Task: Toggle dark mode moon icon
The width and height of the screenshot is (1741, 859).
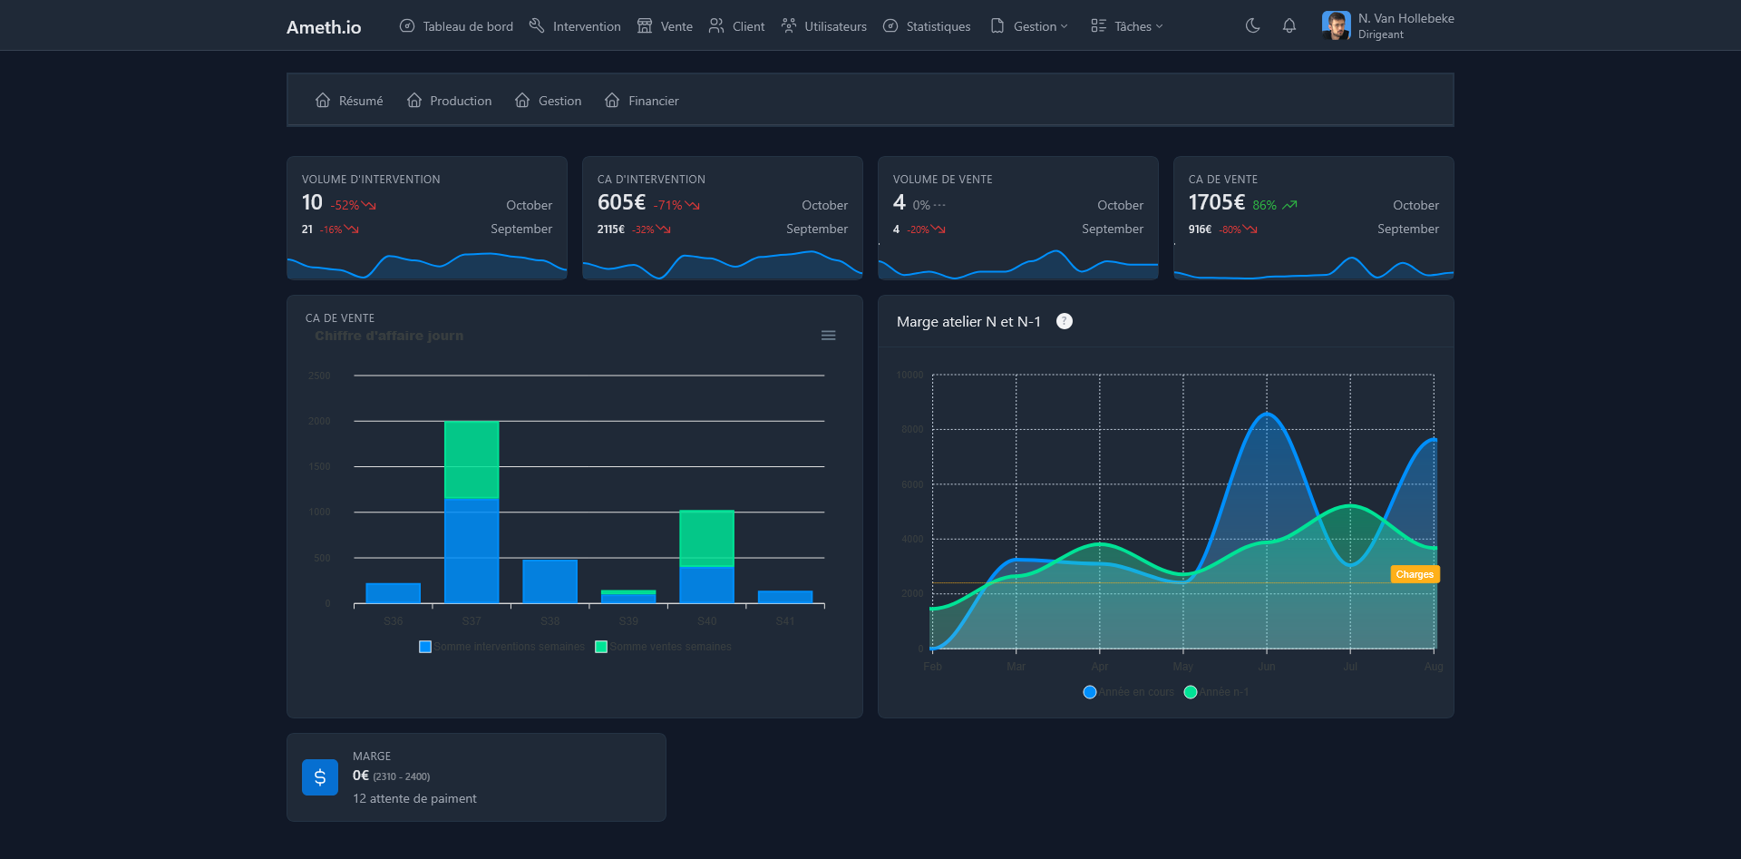Action: point(1252,25)
